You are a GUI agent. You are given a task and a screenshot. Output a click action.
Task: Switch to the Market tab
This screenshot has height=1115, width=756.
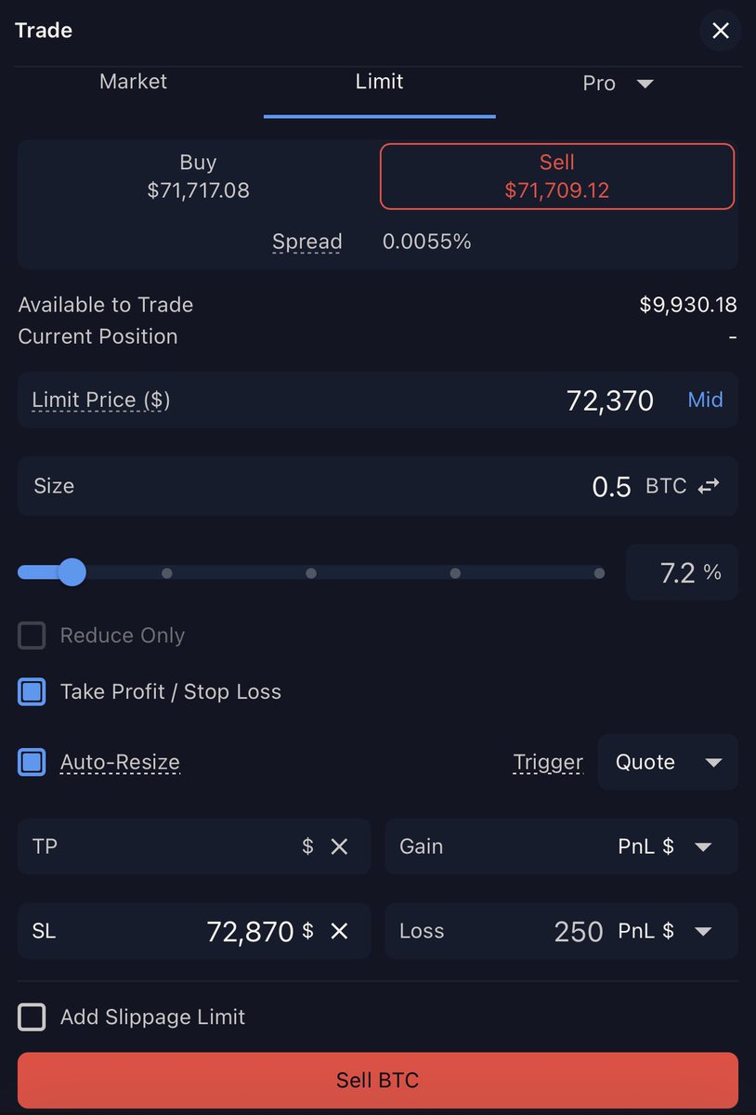coord(133,82)
